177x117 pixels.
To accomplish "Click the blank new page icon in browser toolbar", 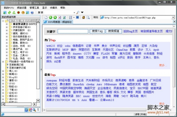I will (46, 18).
